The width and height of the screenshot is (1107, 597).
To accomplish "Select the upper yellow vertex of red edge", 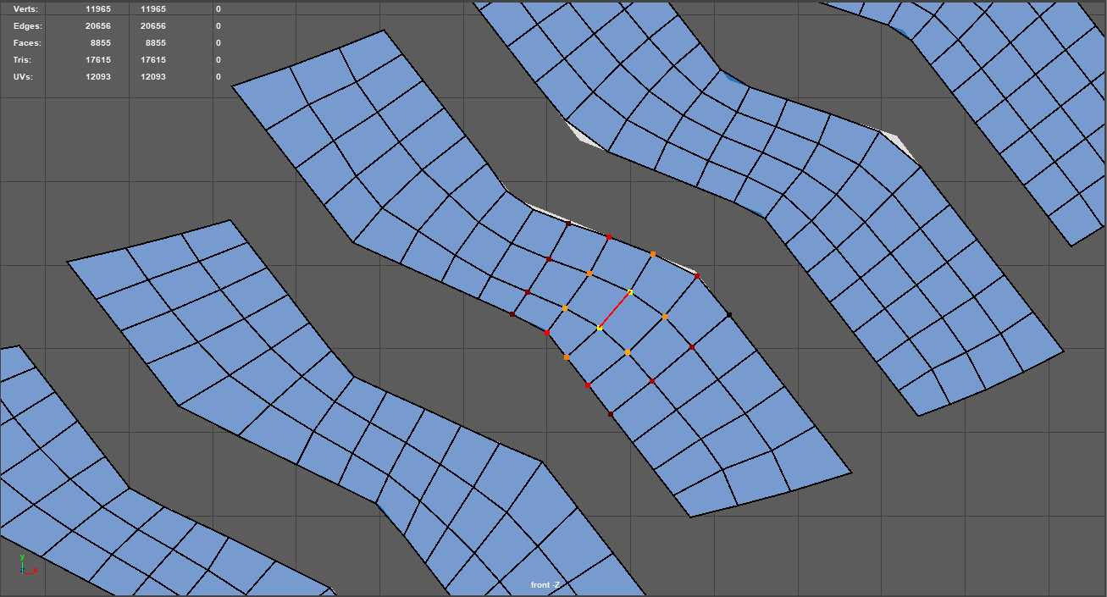I will pyautogui.click(x=630, y=292).
